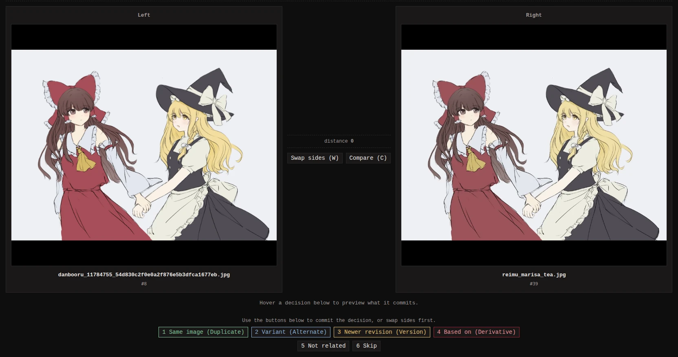Viewport: 678px width, 357px height.
Task: Select the reimu_marisa_tea.jpg filename
Action: click(534, 275)
